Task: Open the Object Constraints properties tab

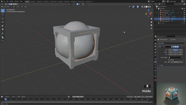Action: pos(155,71)
